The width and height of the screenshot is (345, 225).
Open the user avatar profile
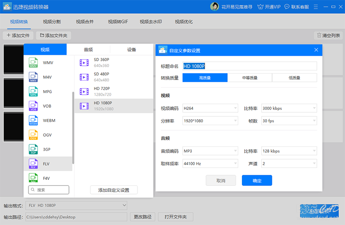click(x=214, y=6)
